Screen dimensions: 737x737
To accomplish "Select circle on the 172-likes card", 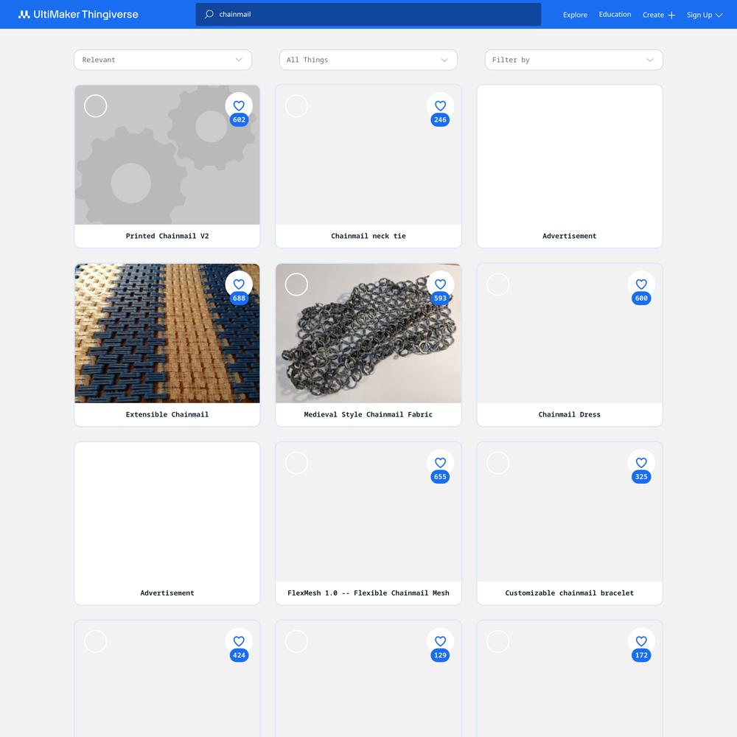I will point(497,642).
